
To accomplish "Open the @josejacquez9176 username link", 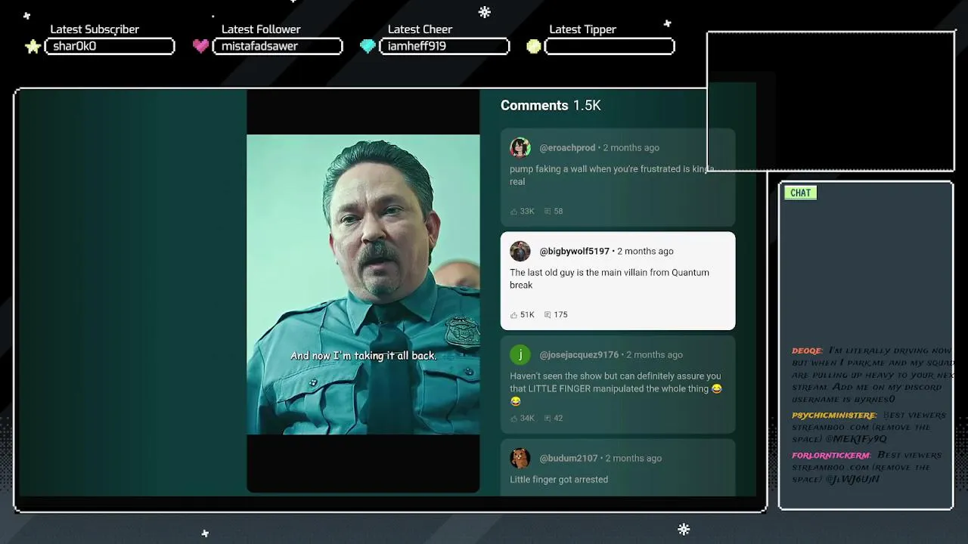I will click(579, 355).
